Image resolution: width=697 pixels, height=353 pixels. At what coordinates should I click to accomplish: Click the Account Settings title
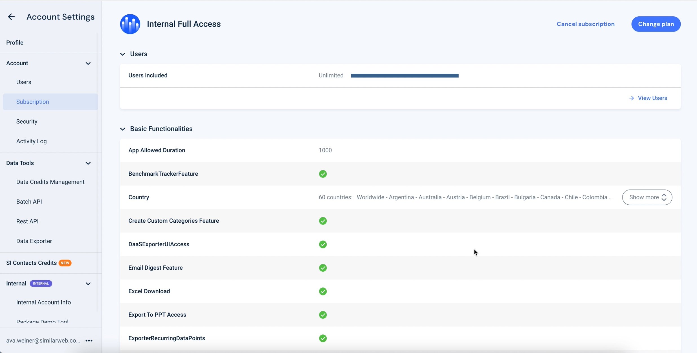coord(60,17)
